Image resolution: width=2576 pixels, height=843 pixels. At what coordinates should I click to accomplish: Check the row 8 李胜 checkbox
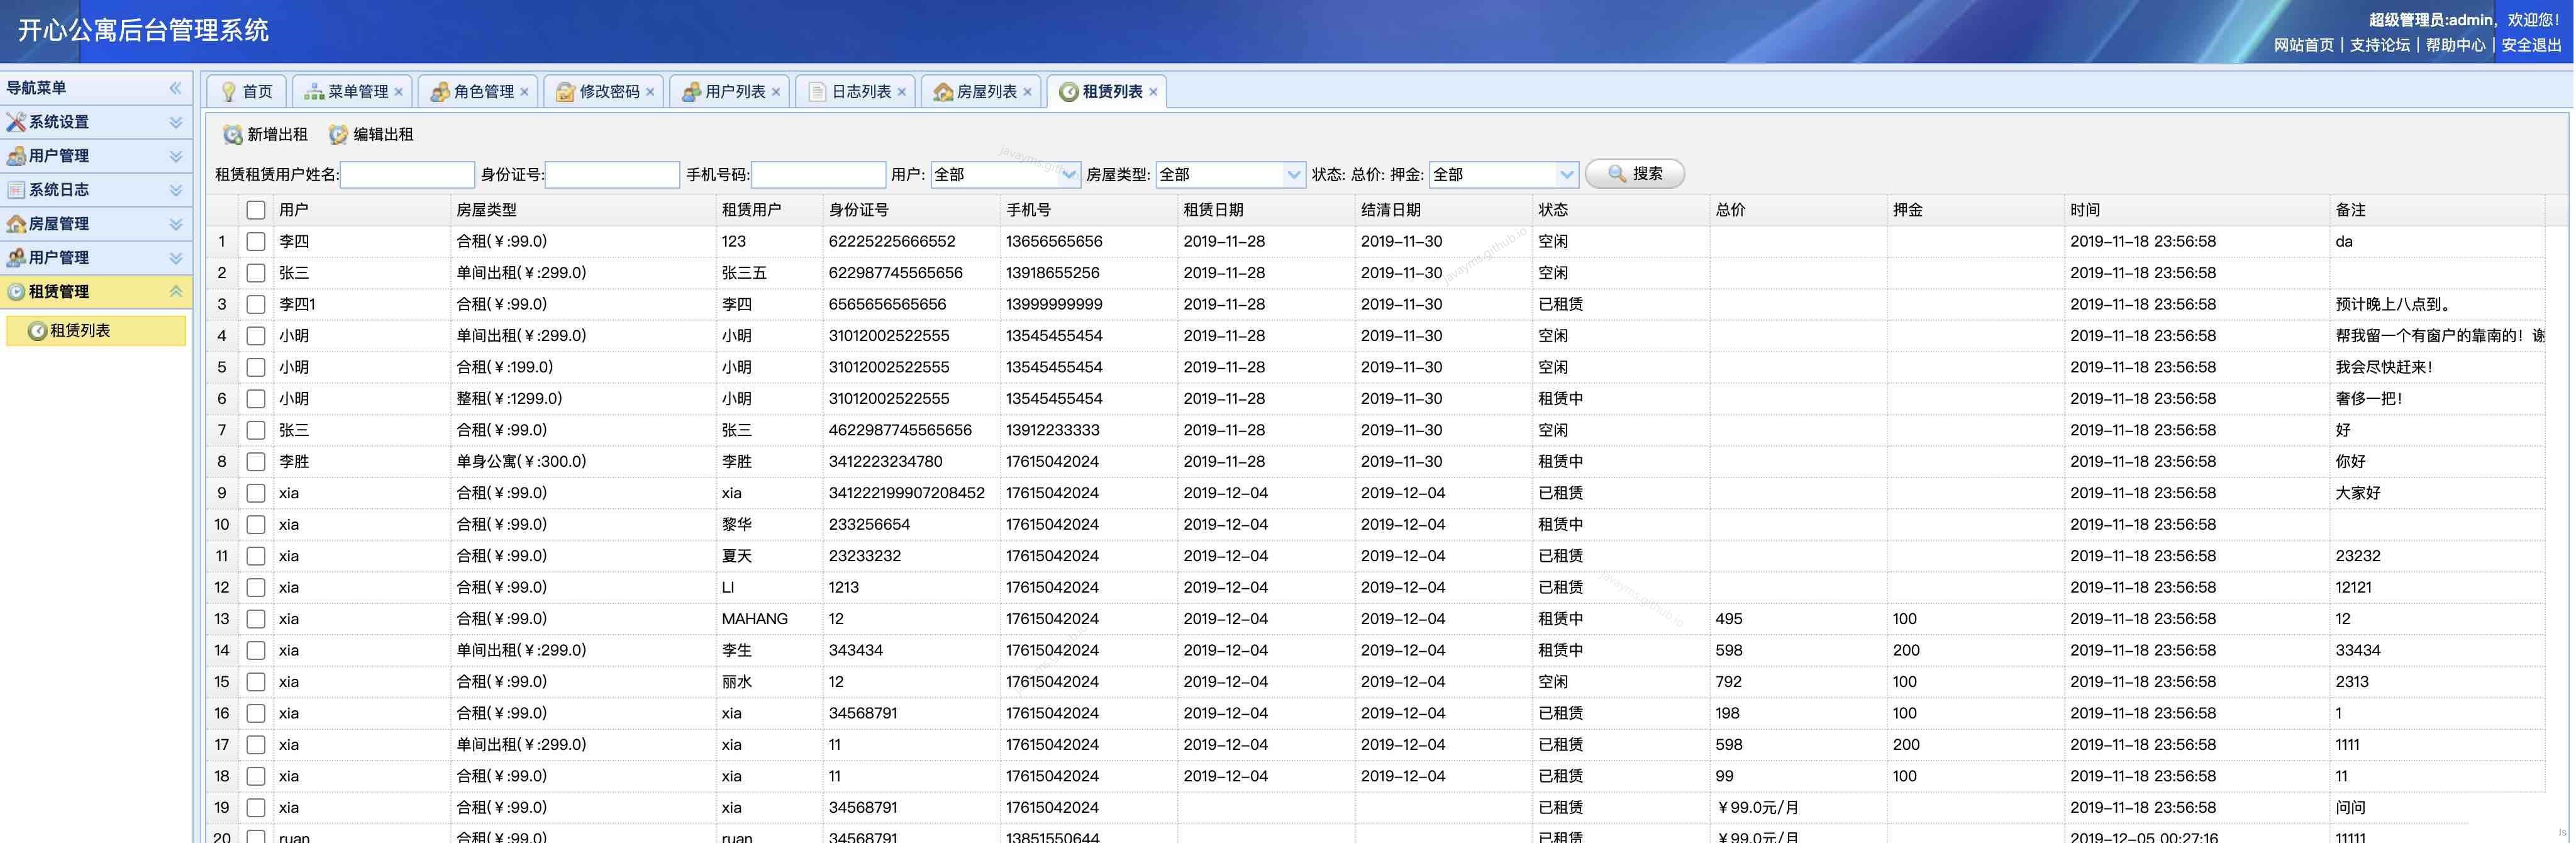click(256, 462)
